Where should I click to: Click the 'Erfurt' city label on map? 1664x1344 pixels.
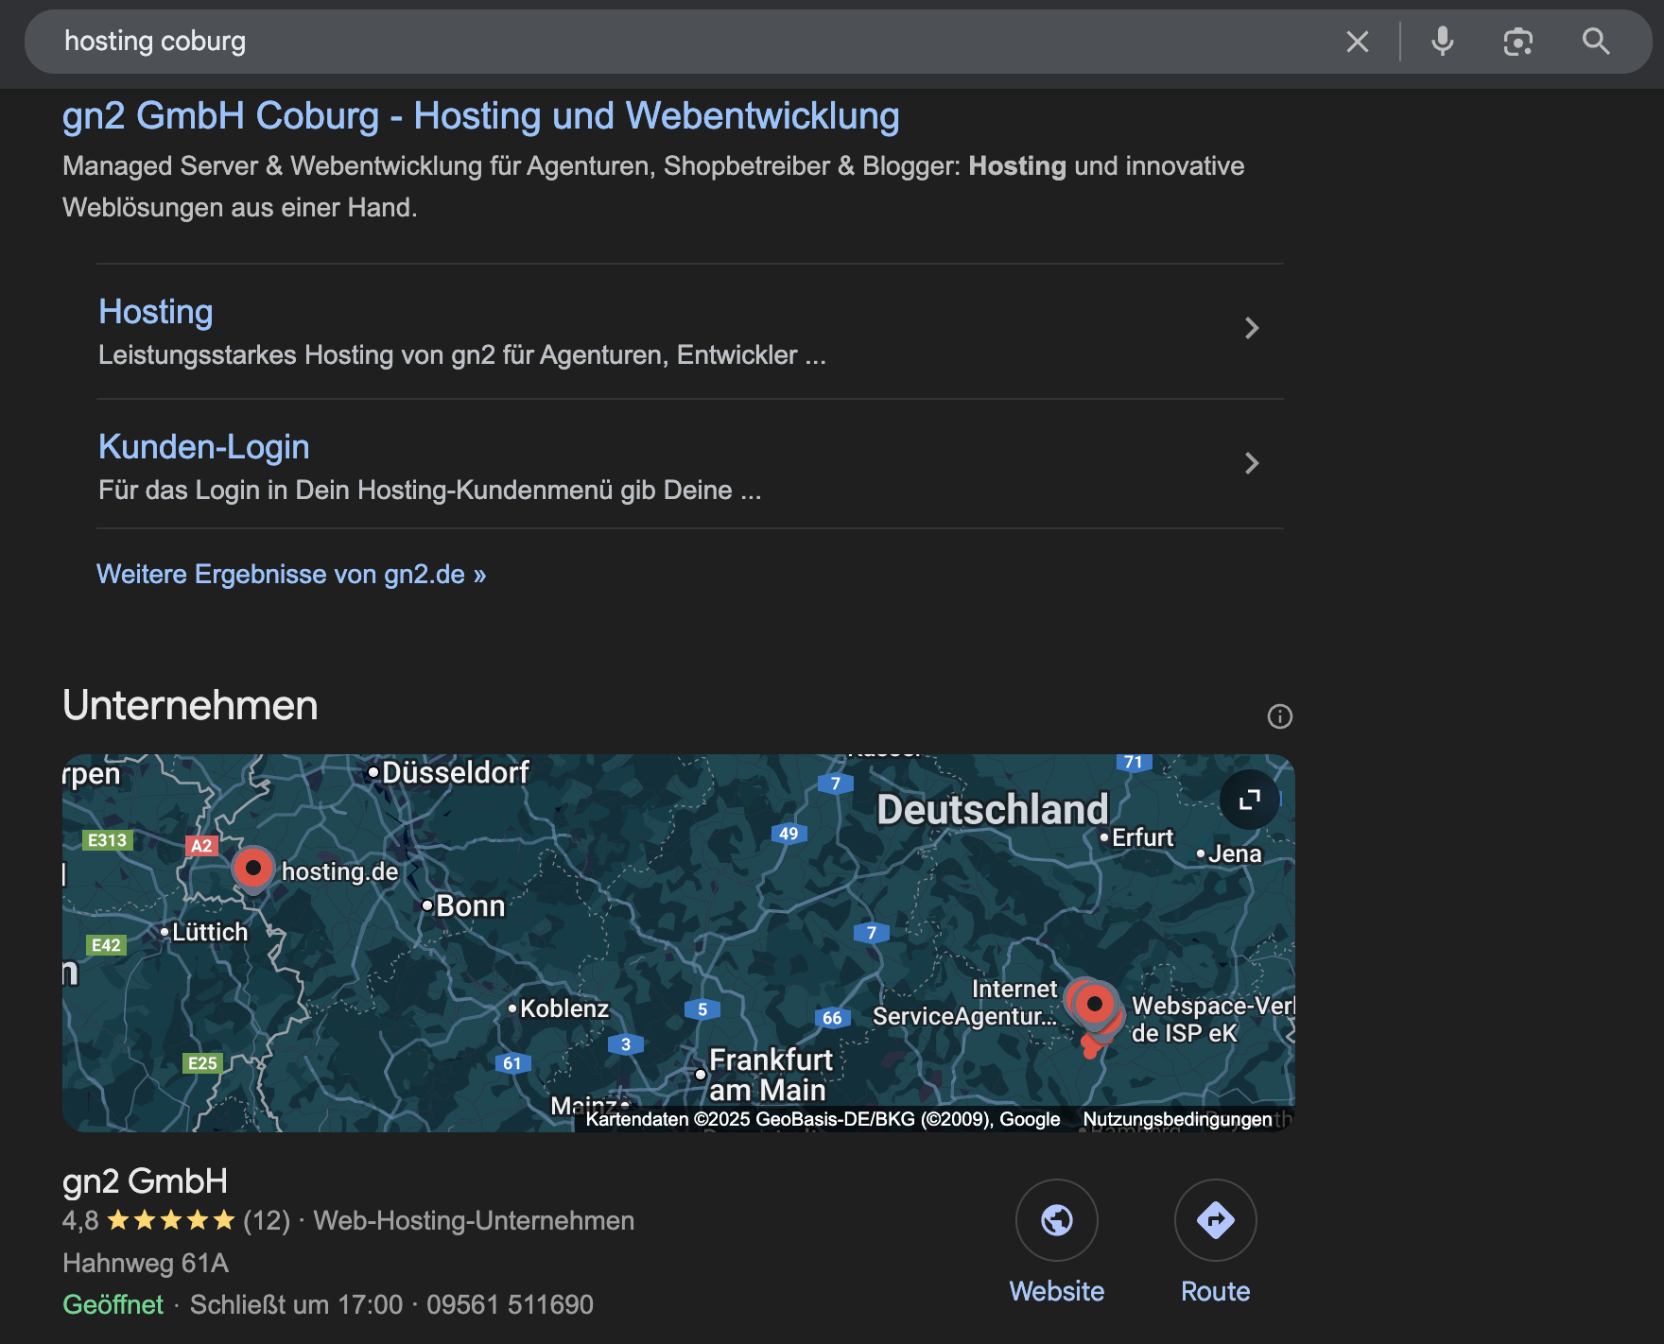1142,837
